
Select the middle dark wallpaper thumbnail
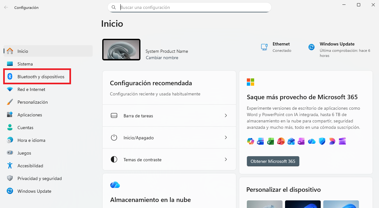[x=303, y=204]
